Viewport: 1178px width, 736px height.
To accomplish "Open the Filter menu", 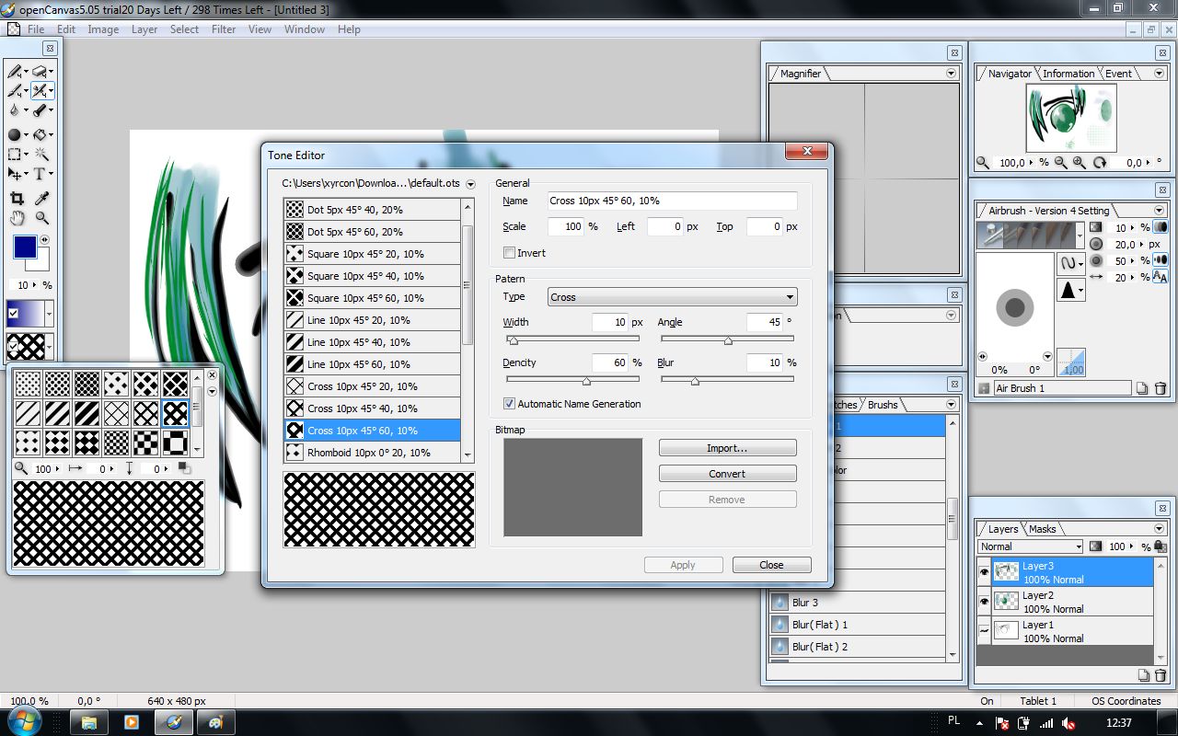I will pyautogui.click(x=224, y=29).
